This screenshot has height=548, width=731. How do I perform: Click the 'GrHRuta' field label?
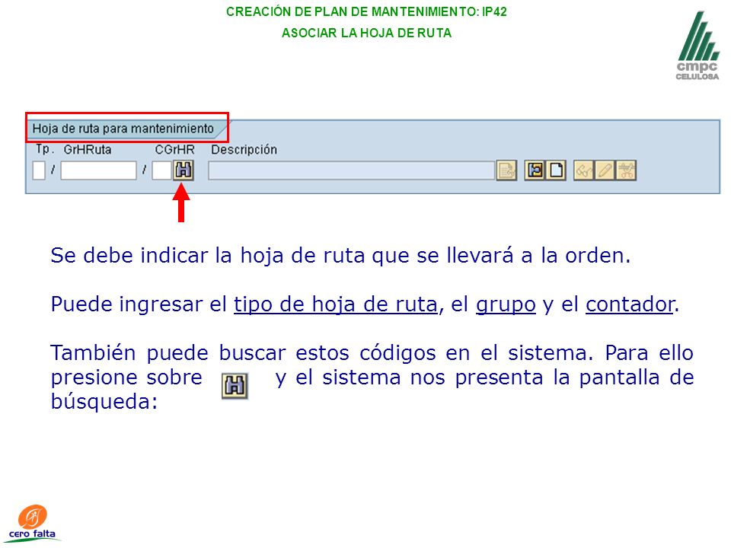click(88, 150)
